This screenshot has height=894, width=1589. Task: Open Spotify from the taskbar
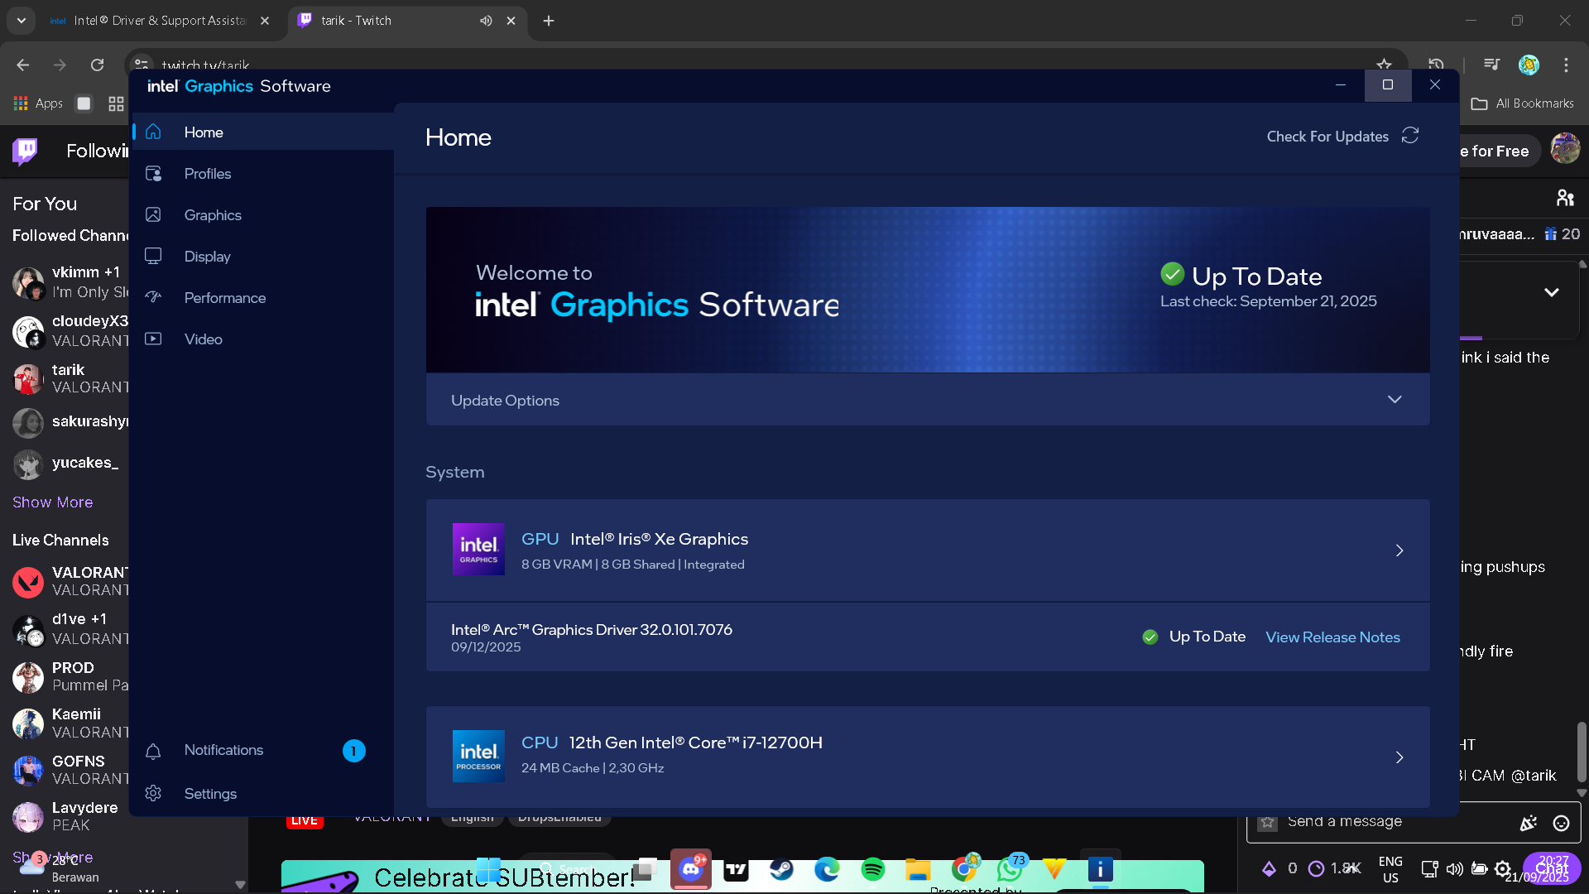(x=872, y=869)
